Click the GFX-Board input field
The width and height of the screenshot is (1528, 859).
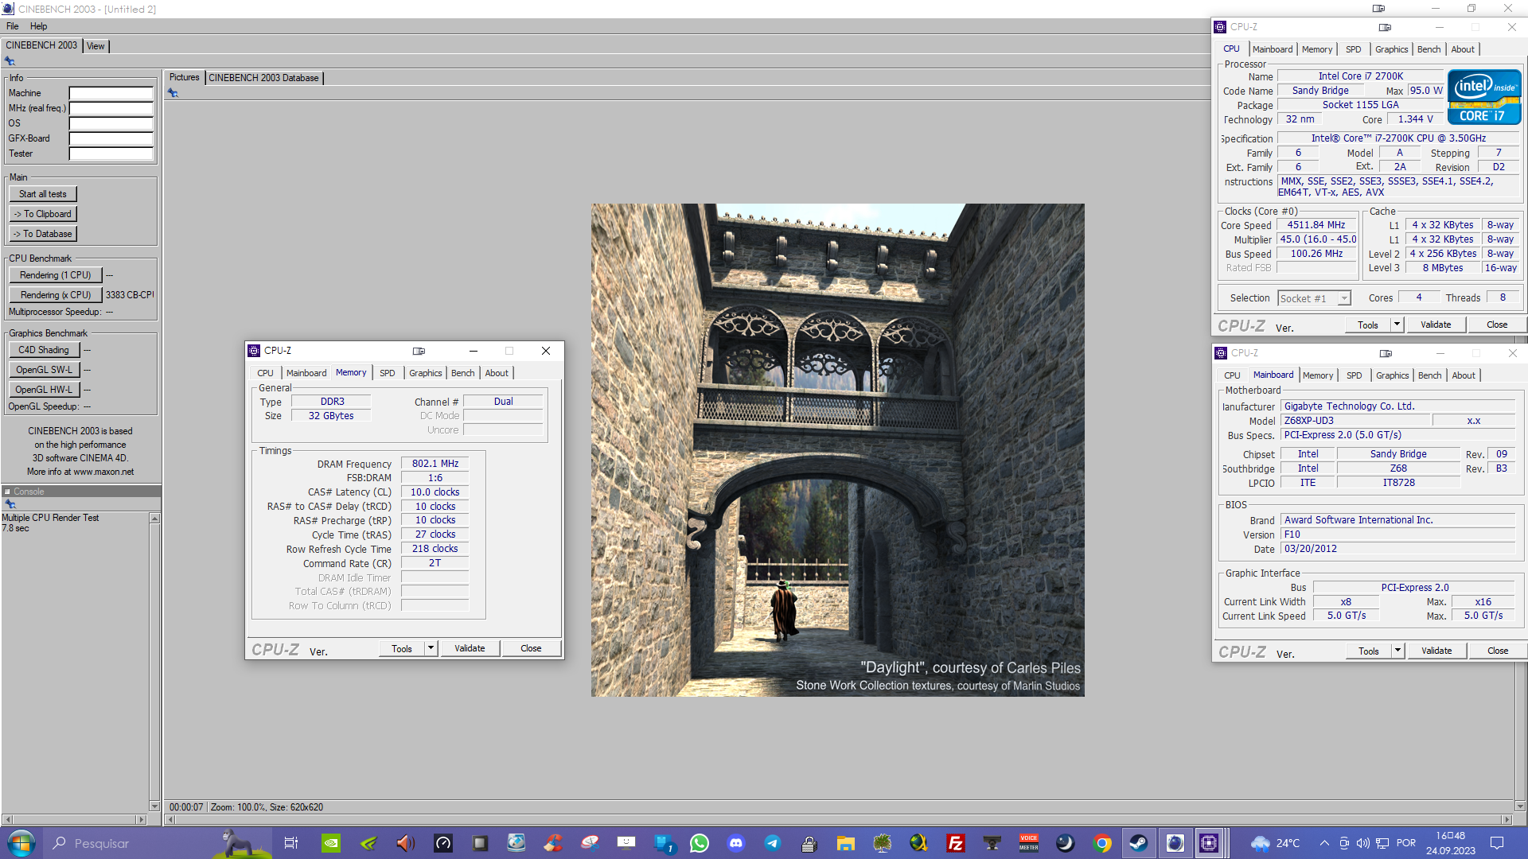point(111,138)
